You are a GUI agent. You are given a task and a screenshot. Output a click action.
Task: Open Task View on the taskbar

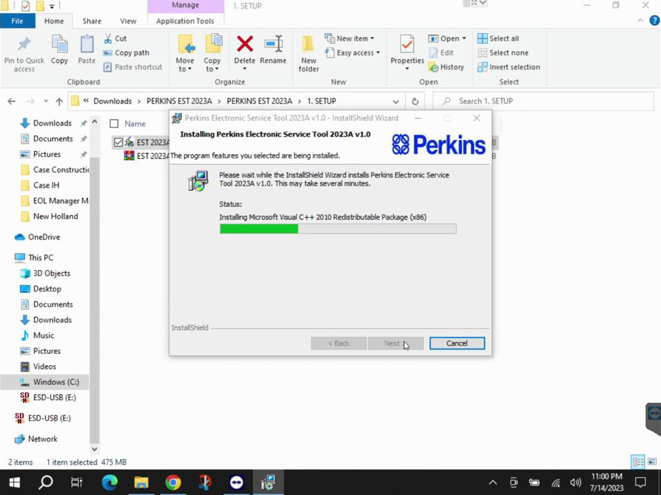click(x=77, y=483)
